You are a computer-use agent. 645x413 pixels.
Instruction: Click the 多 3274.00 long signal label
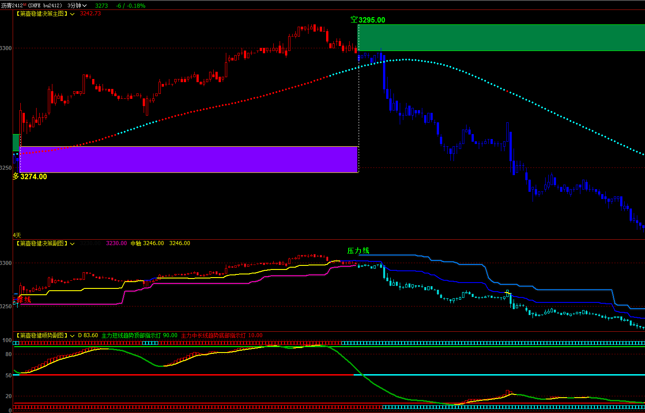click(x=30, y=176)
